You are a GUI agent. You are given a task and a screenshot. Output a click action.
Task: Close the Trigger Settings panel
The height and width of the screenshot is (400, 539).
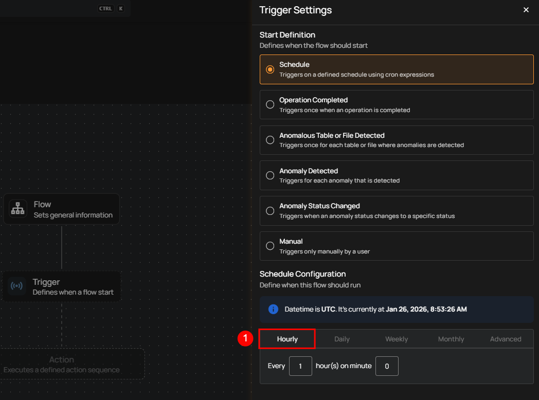526,10
